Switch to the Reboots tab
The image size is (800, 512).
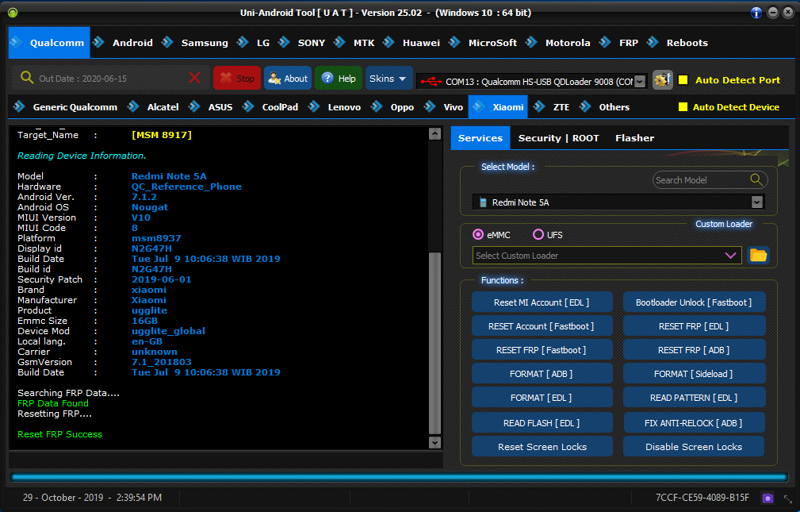point(687,43)
